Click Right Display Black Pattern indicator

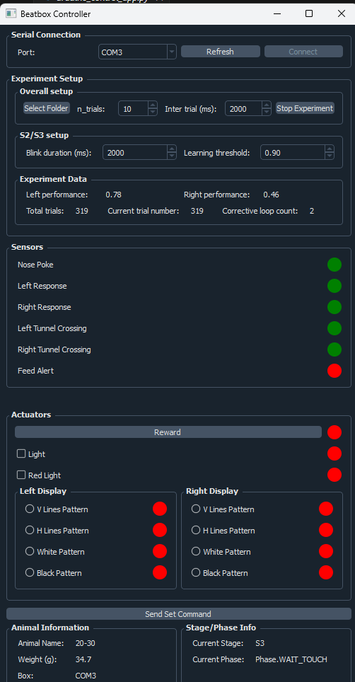[326, 573]
